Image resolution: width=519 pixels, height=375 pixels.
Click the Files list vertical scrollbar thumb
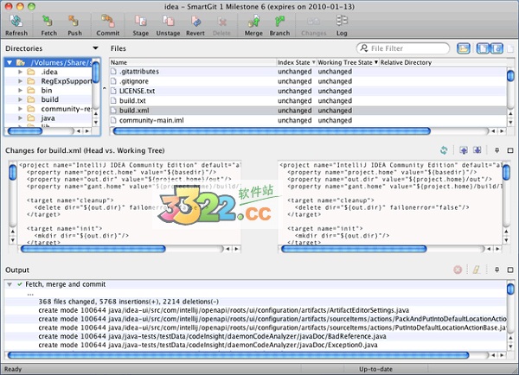pyautogui.click(x=510, y=75)
